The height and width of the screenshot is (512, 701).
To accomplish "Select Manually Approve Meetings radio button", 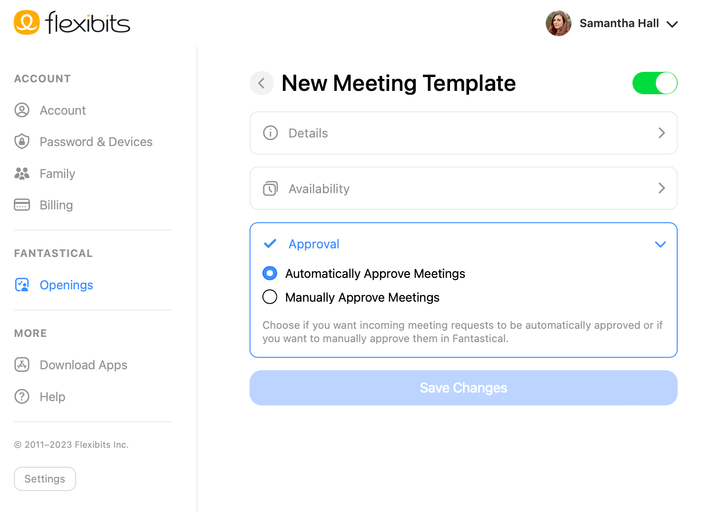I will click(x=270, y=297).
